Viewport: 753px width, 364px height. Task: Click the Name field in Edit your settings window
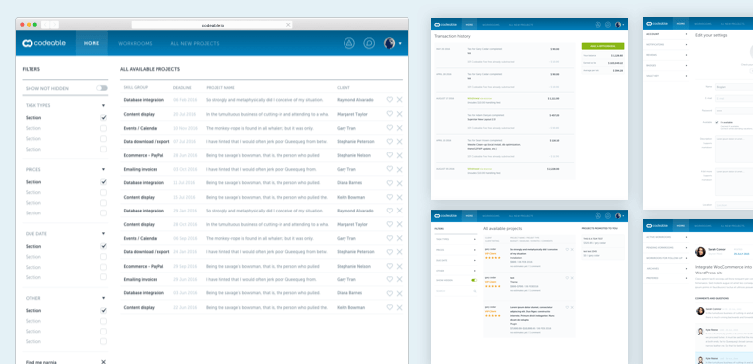733,87
